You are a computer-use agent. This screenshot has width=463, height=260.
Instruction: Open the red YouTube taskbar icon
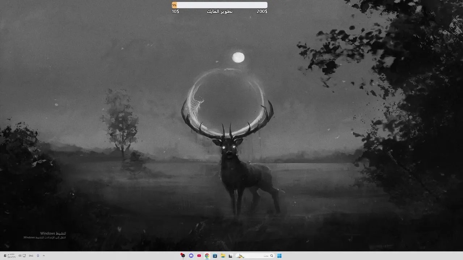click(x=199, y=256)
